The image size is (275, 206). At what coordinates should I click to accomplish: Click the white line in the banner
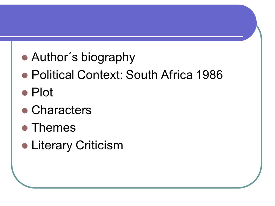tap(121, 37)
